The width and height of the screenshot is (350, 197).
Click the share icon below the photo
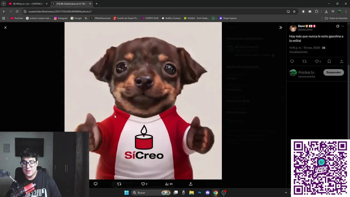(191, 184)
